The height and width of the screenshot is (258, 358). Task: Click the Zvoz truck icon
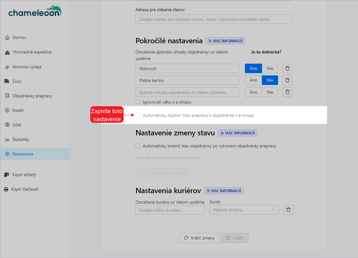click(x=17, y=81)
